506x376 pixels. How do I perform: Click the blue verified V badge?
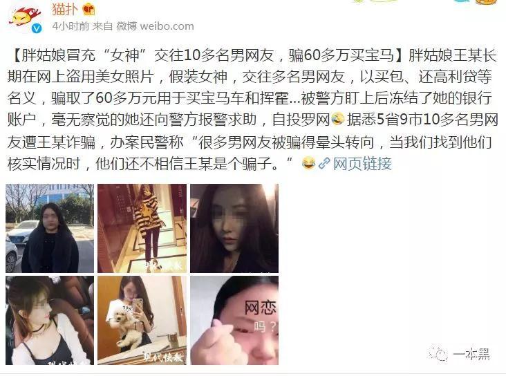(37, 28)
